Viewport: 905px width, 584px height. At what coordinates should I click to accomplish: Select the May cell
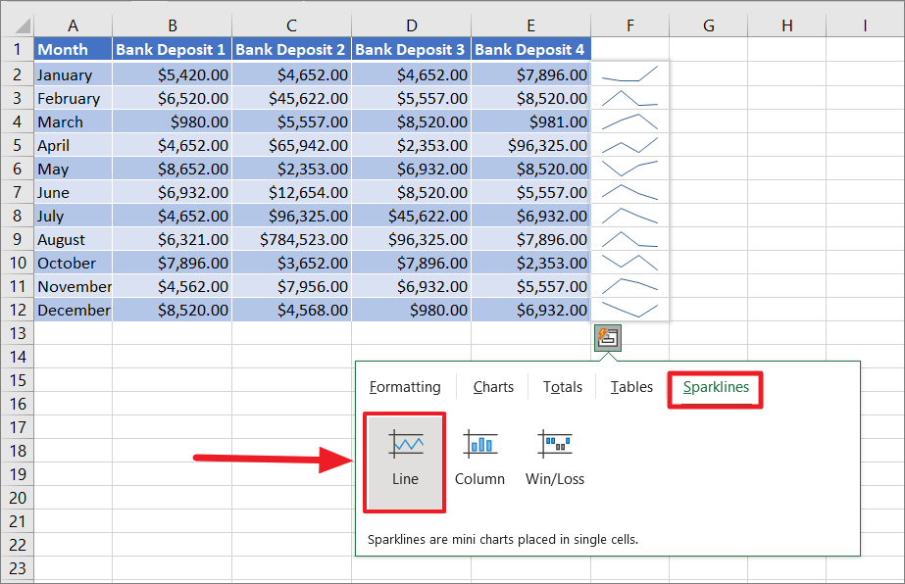pyautogui.click(x=73, y=170)
